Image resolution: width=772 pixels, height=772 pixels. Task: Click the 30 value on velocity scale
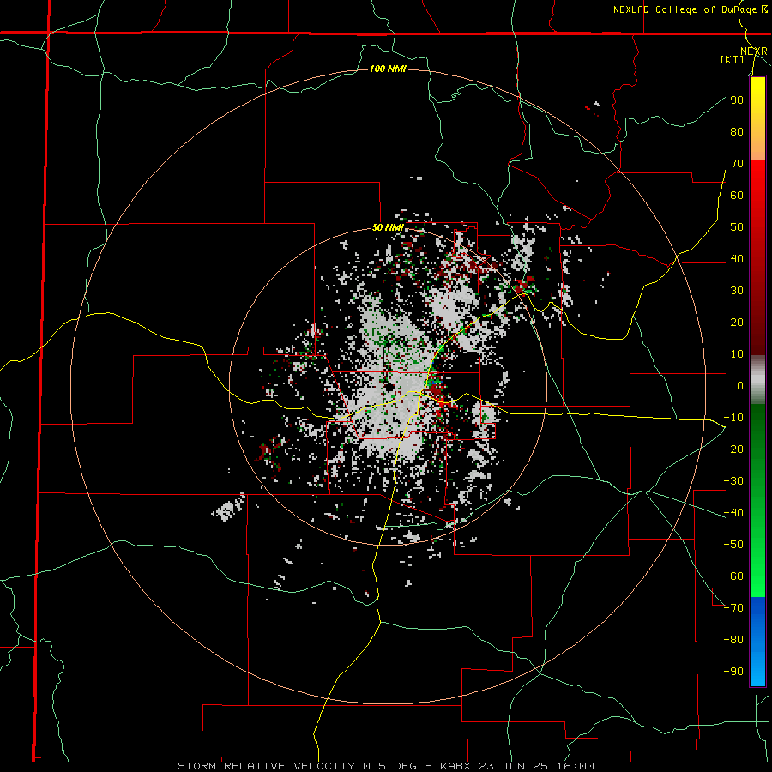tap(737, 291)
